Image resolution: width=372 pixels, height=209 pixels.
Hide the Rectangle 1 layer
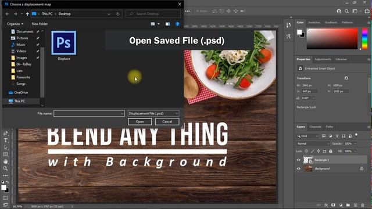point(299,160)
